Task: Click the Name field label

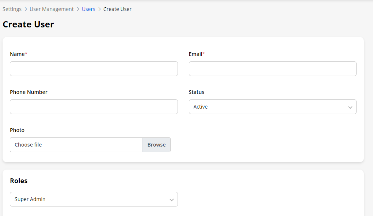Action: [x=17, y=54]
